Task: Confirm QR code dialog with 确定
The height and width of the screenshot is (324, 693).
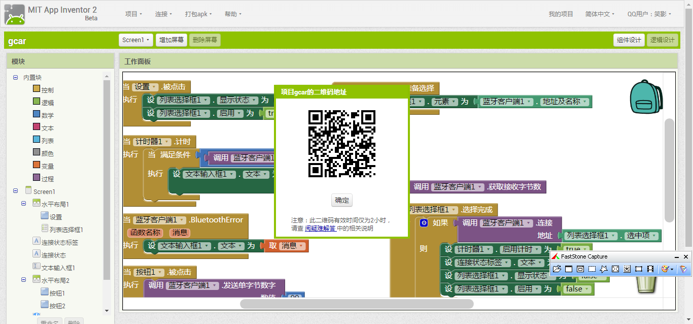Action: point(342,200)
